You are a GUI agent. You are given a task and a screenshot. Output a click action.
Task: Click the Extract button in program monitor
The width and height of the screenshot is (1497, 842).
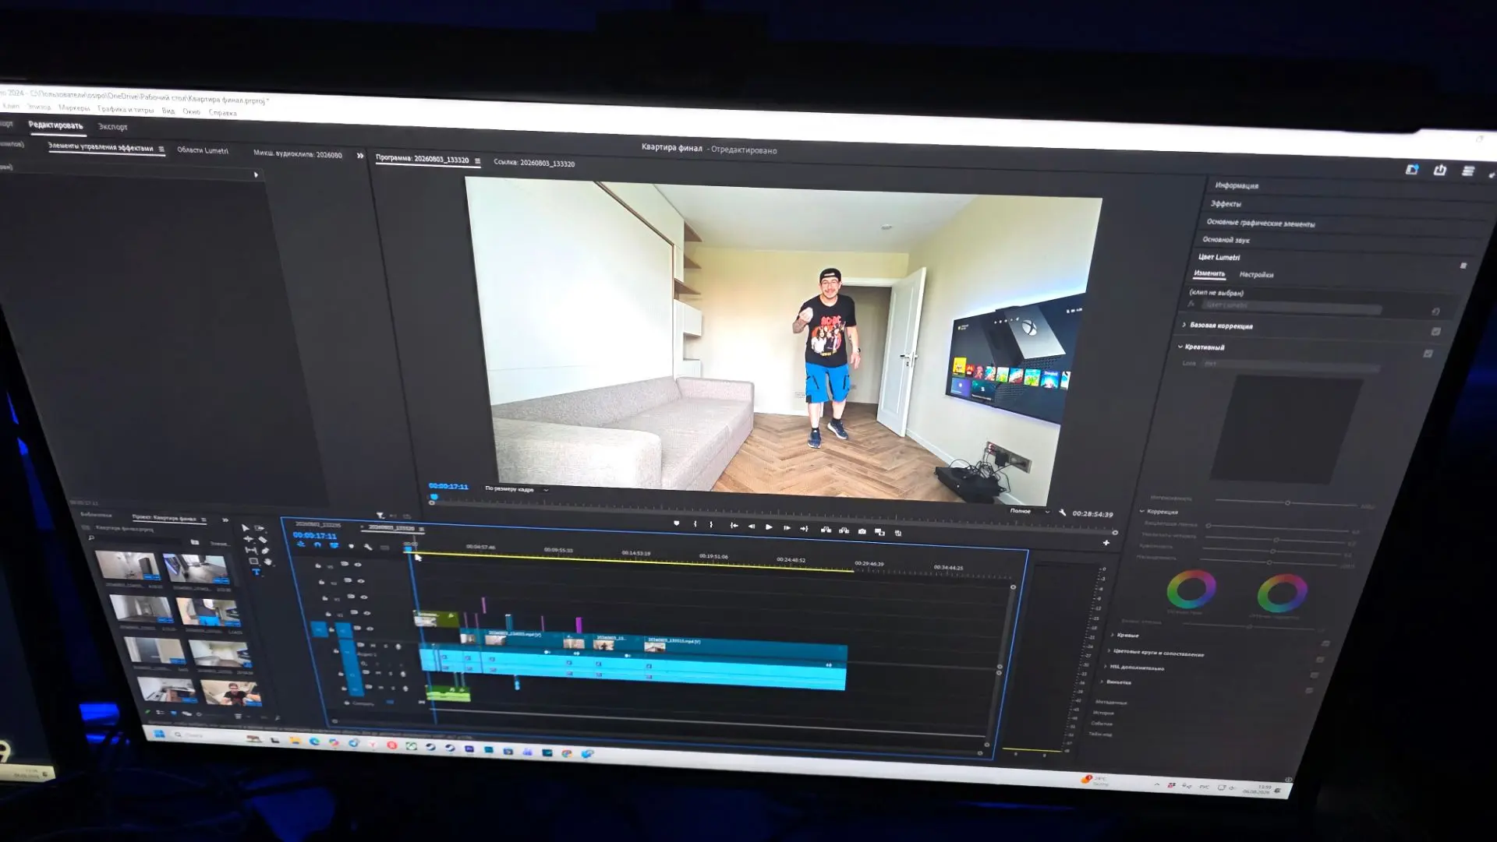tap(844, 530)
